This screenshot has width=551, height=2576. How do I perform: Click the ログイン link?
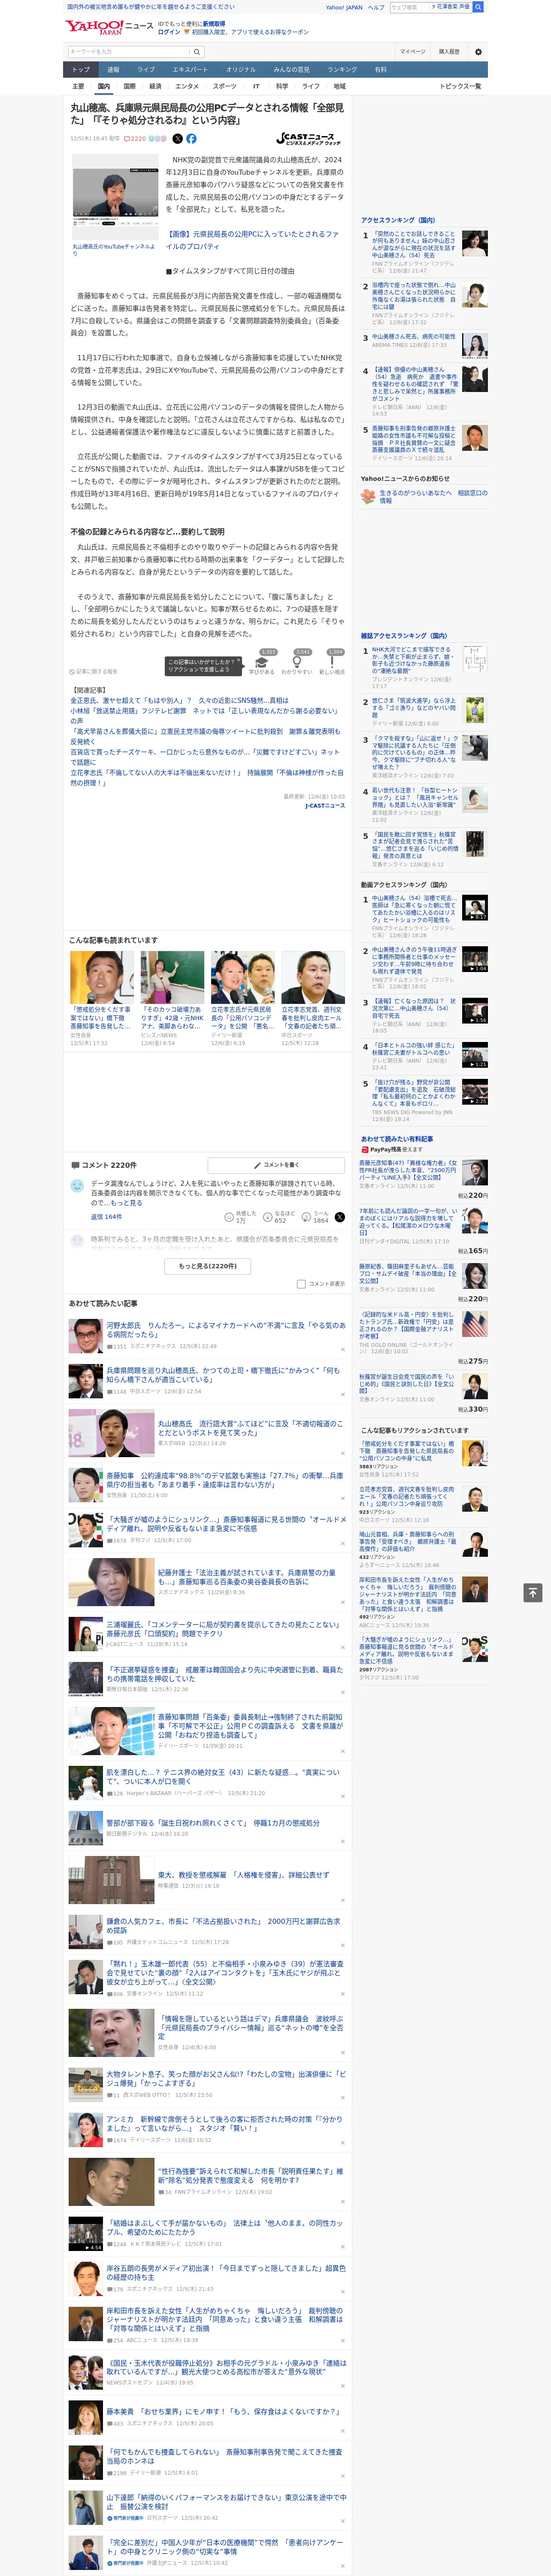tap(169, 32)
